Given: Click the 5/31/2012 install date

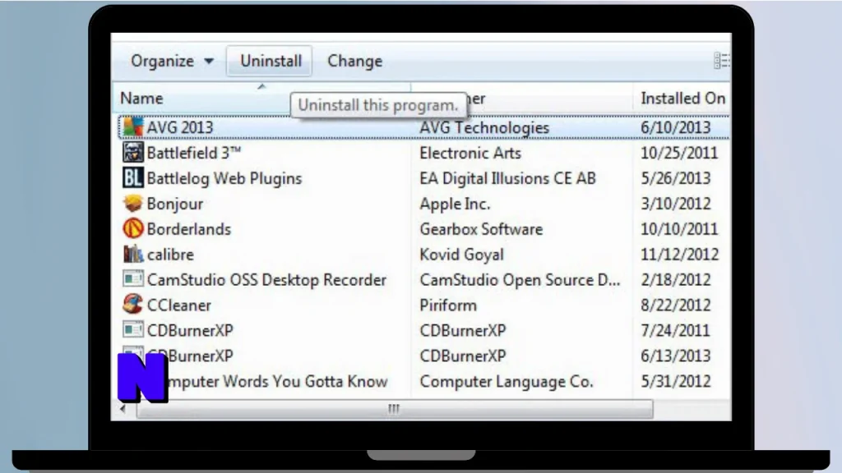Looking at the screenshot, I should coord(676,381).
